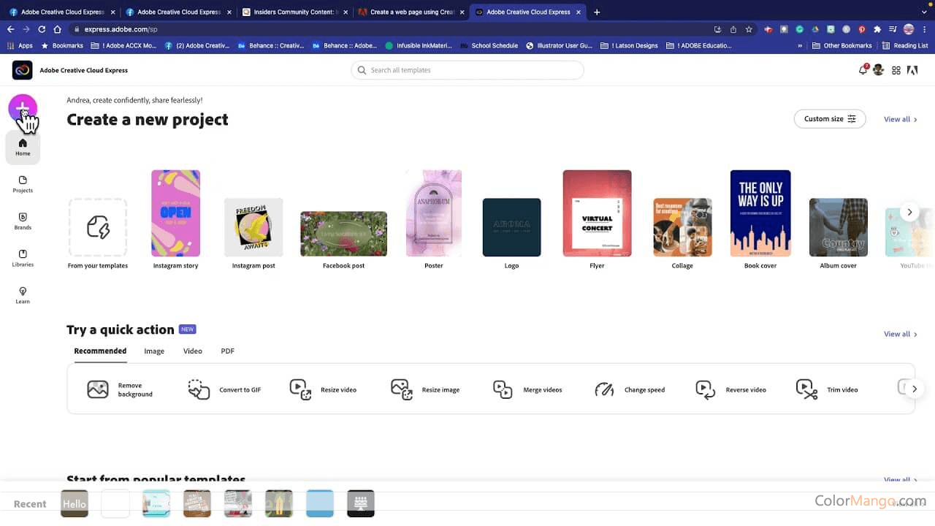Viewport: 935px width, 526px height.
Task: Click the Search all templates field
Action: pyautogui.click(x=467, y=70)
